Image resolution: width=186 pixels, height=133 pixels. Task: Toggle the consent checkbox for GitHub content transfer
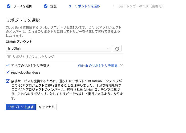pos(8,81)
